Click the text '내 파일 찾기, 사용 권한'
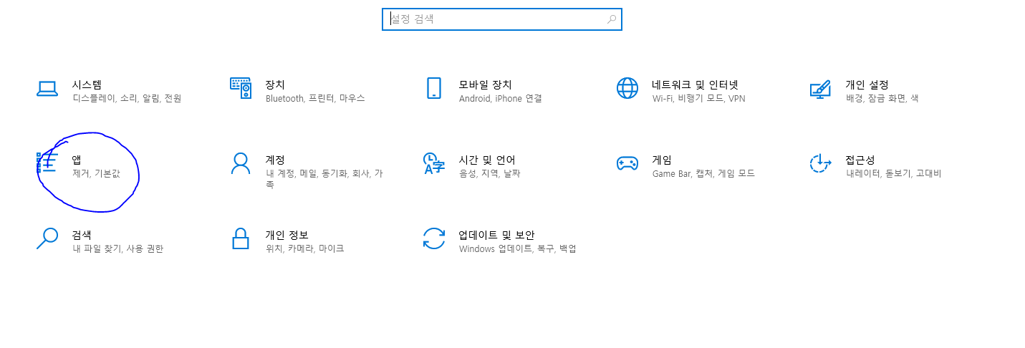Screen dimensions: 1025x348 point(118,248)
